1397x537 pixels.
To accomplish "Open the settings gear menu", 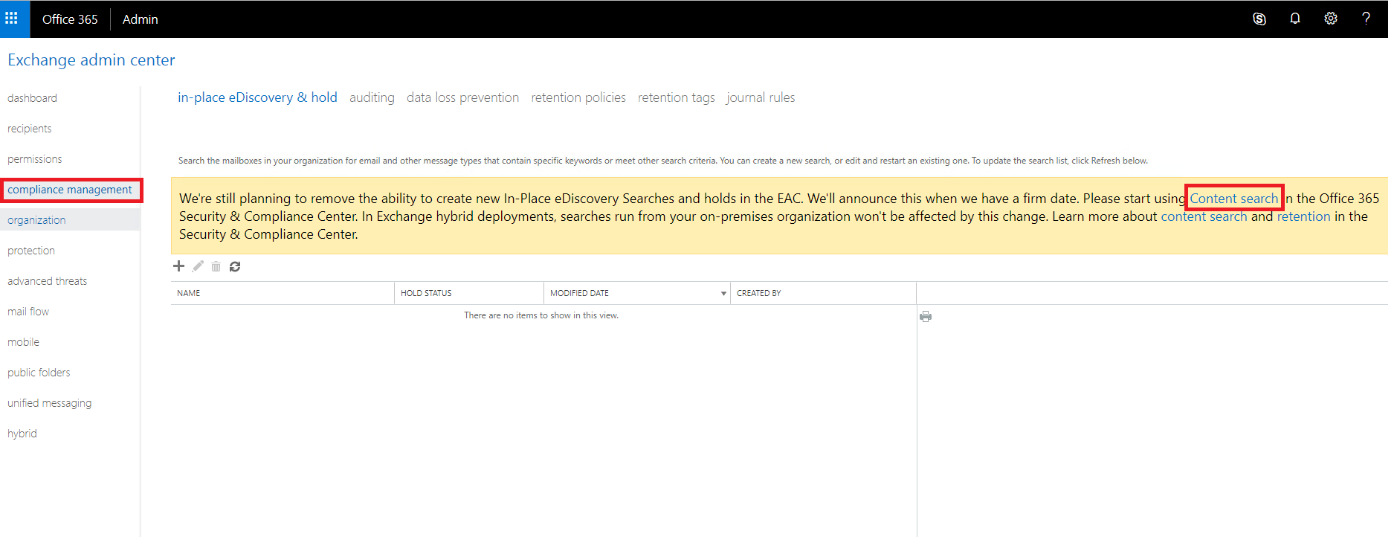I will (1331, 19).
